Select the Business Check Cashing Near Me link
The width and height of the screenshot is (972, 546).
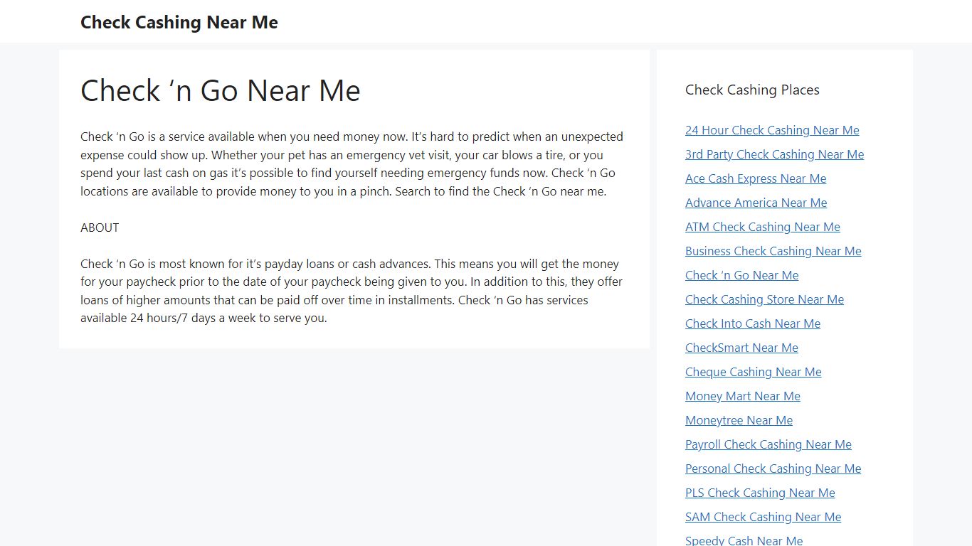click(773, 251)
